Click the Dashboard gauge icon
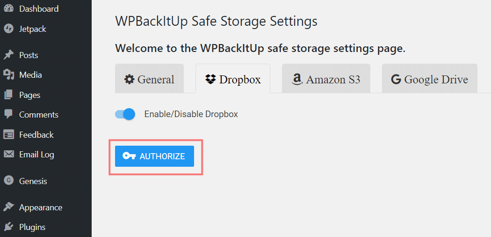This screenshot has height=237, width=491. pyautogui.click(x=8, y=9)
